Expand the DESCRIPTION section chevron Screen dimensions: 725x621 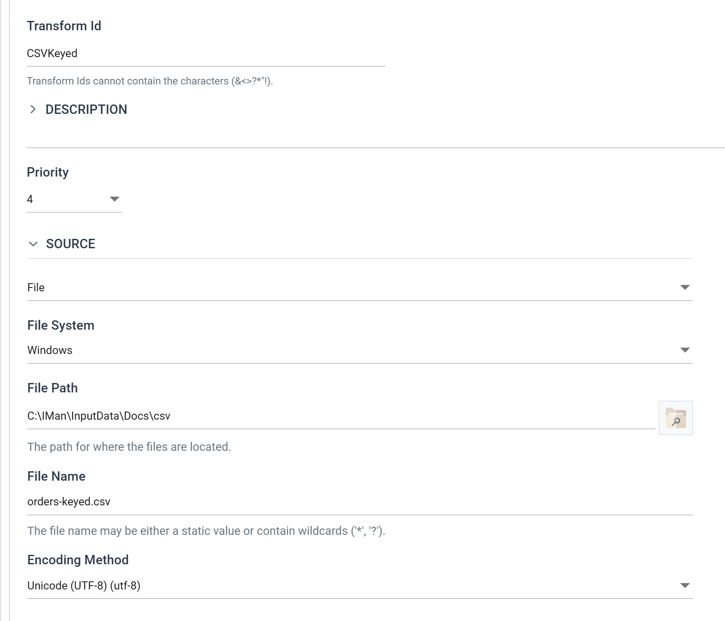(x=33, y=109)
